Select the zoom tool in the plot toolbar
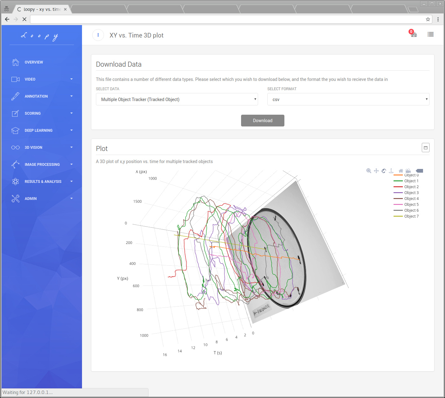Image resolution: width=445 pixels, height=398 pixels. pos(369,171)
